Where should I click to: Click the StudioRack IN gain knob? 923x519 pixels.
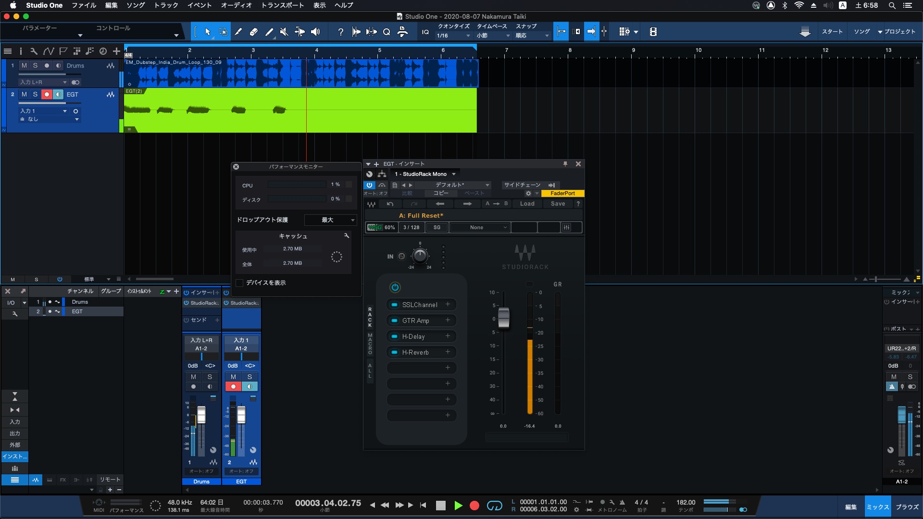tap(420, 256)
